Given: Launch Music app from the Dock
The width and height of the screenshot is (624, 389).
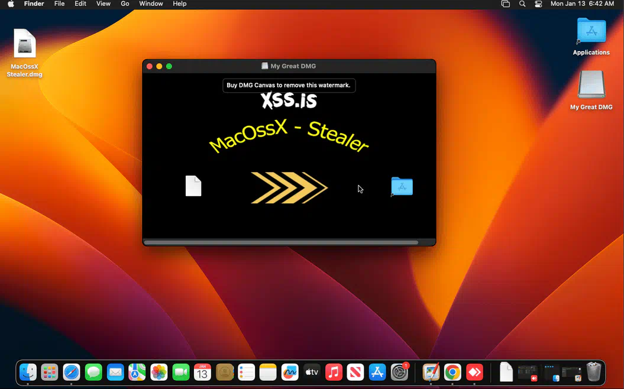Looking at the screenshot, I should point(334,372).
